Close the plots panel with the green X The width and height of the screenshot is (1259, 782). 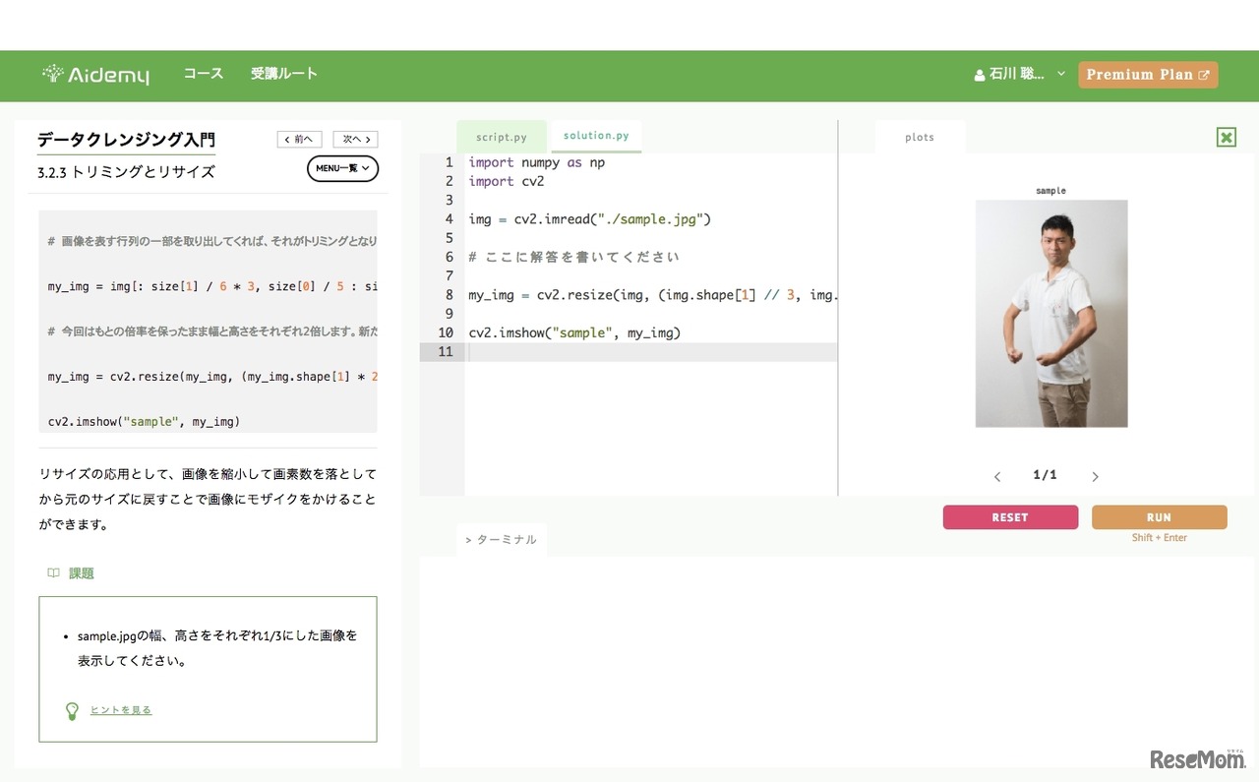[x=1226, y=137]
